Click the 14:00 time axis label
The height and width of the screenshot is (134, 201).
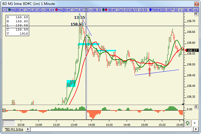coord(91,125)
